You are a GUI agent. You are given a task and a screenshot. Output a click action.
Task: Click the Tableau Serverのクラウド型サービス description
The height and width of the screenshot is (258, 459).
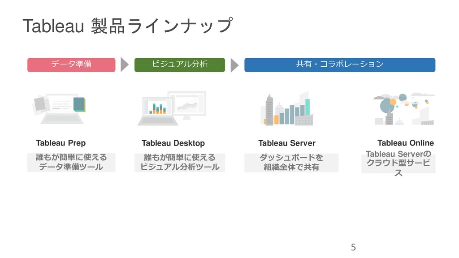[x=398, y=163]
